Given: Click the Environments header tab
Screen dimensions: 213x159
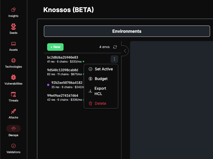Looking at the screenshot, I should [127, 31].
